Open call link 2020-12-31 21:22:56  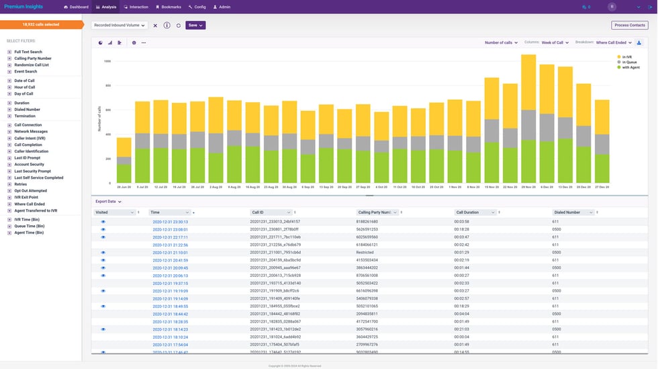point(170,245)
